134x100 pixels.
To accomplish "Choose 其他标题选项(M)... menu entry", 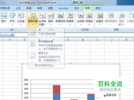I will click(x=45, y=65).
